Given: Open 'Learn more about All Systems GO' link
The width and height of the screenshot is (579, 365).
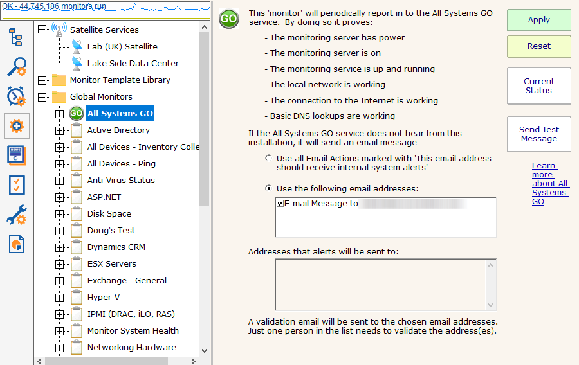Looking at the screenshot, I should (x=549, y=184).
